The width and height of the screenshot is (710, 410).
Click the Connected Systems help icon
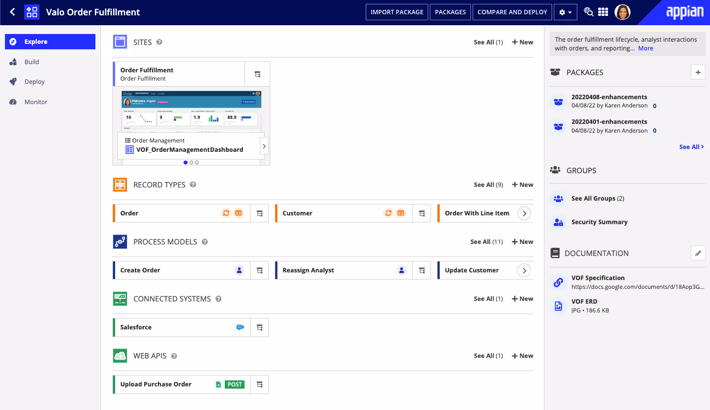click(218, 299)
